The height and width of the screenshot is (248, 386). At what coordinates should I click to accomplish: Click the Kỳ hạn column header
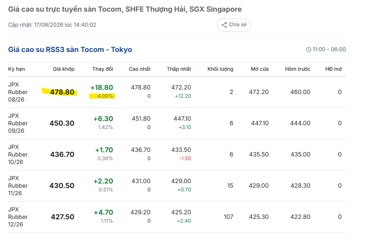click(x=17, y=69)
